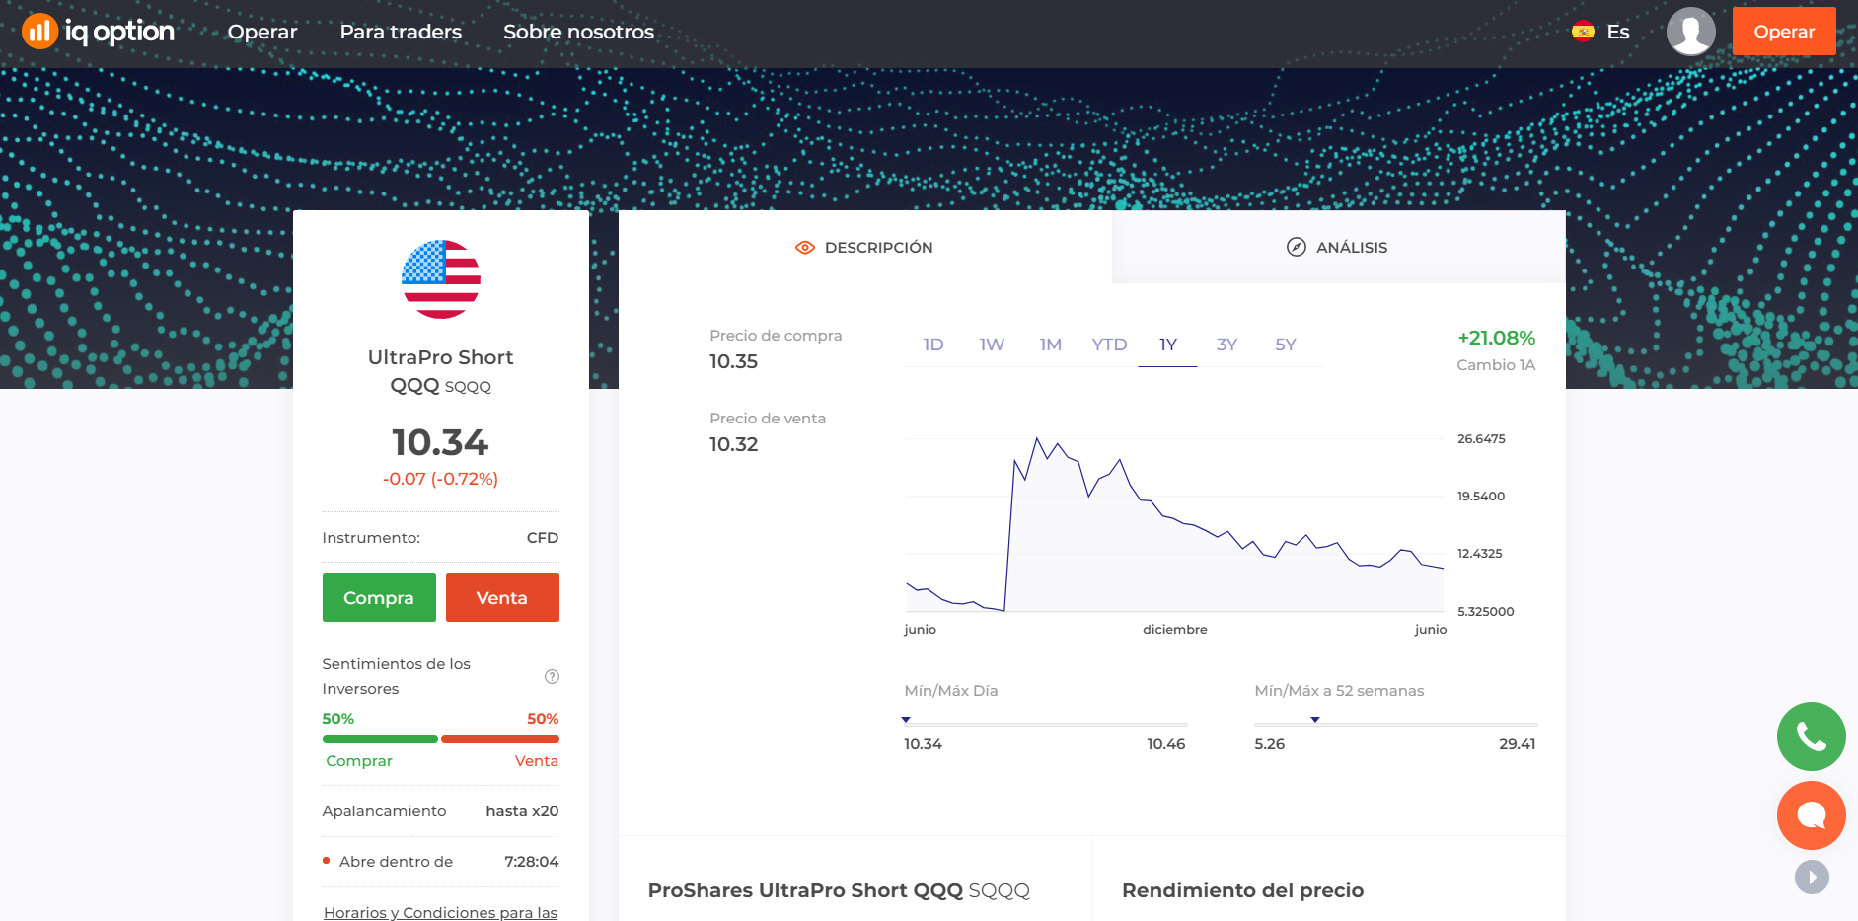
Task: Open the orange chat bubble button
Action: click(x=1812, y=815)
